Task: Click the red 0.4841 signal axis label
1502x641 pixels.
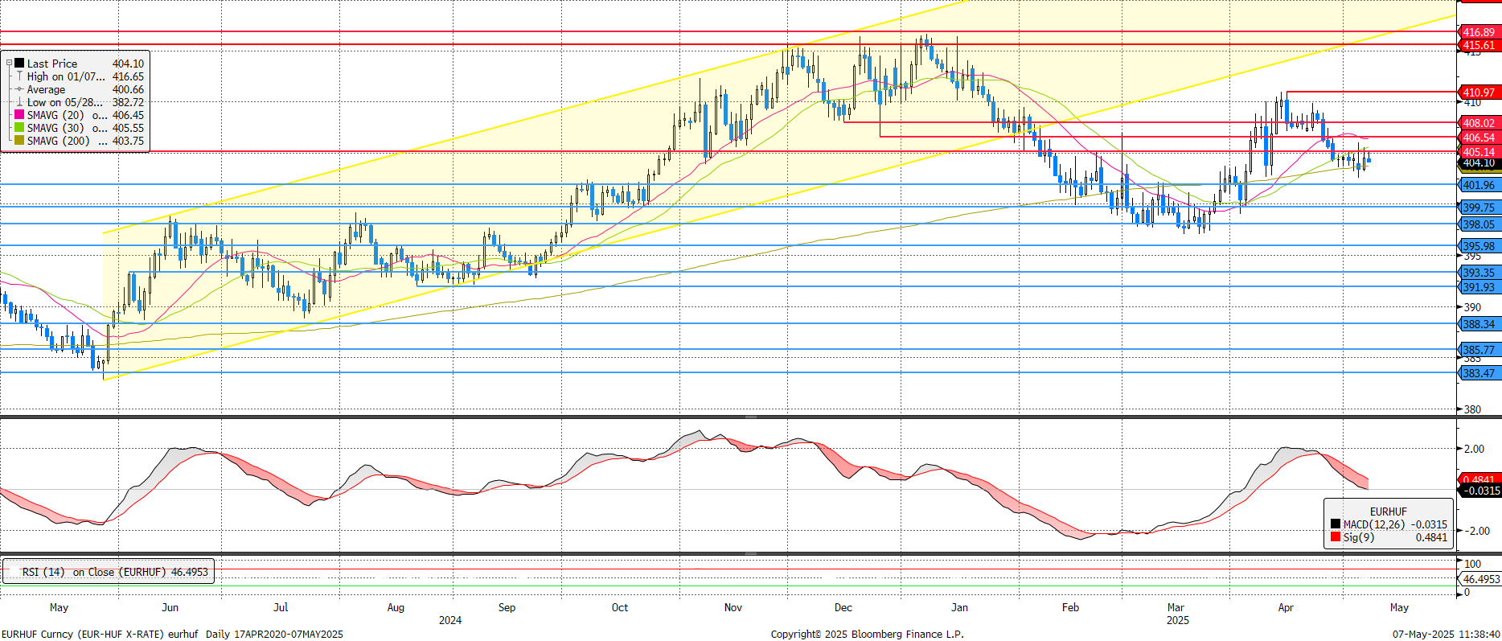Action: coord(1479,479)
